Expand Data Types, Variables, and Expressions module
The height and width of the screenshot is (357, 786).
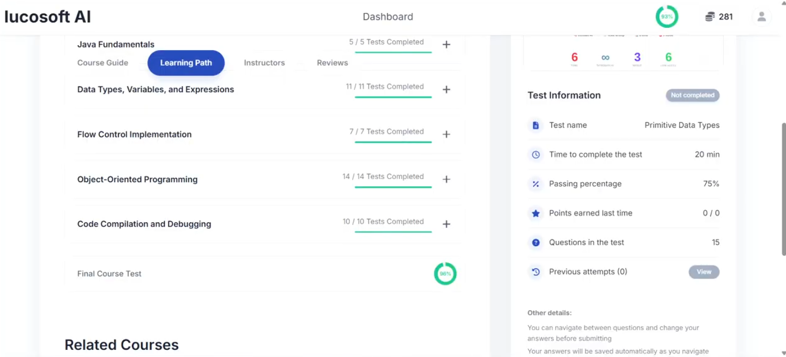[x=446, y=89]
